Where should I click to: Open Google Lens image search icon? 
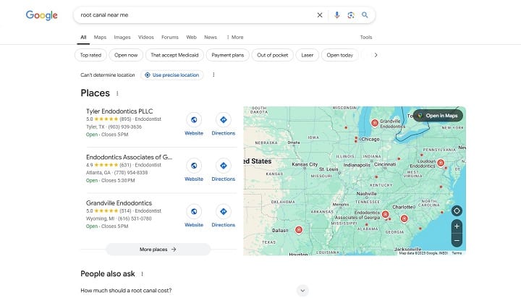[351, 15]
